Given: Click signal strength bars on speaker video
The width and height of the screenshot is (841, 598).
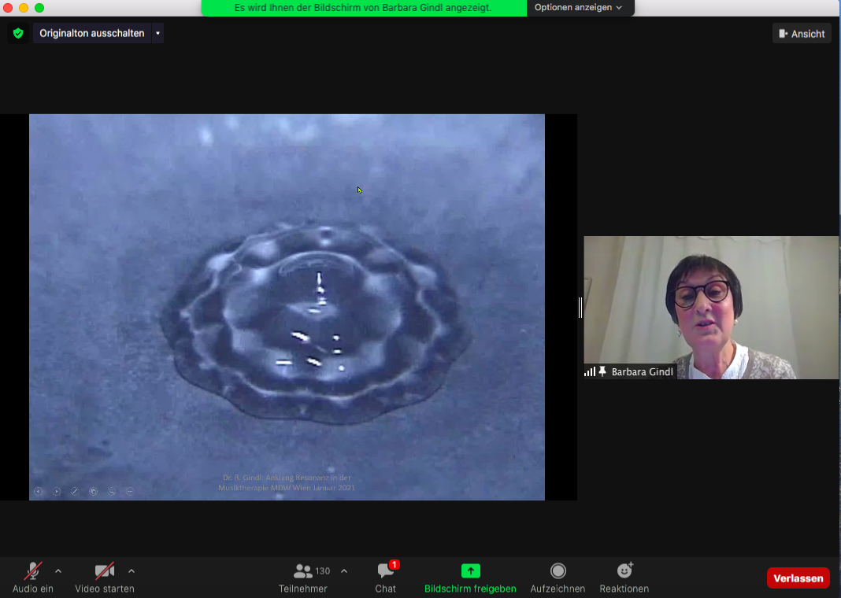Looking at the screenshot, I should [590, 371].
